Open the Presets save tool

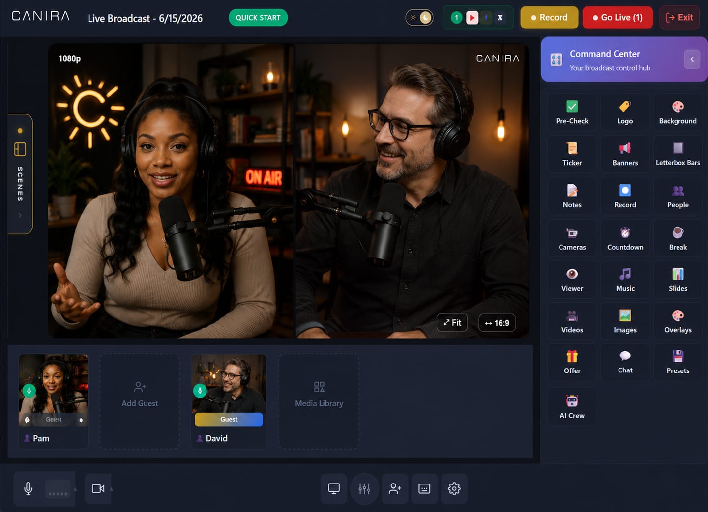(x=678, y=363)
